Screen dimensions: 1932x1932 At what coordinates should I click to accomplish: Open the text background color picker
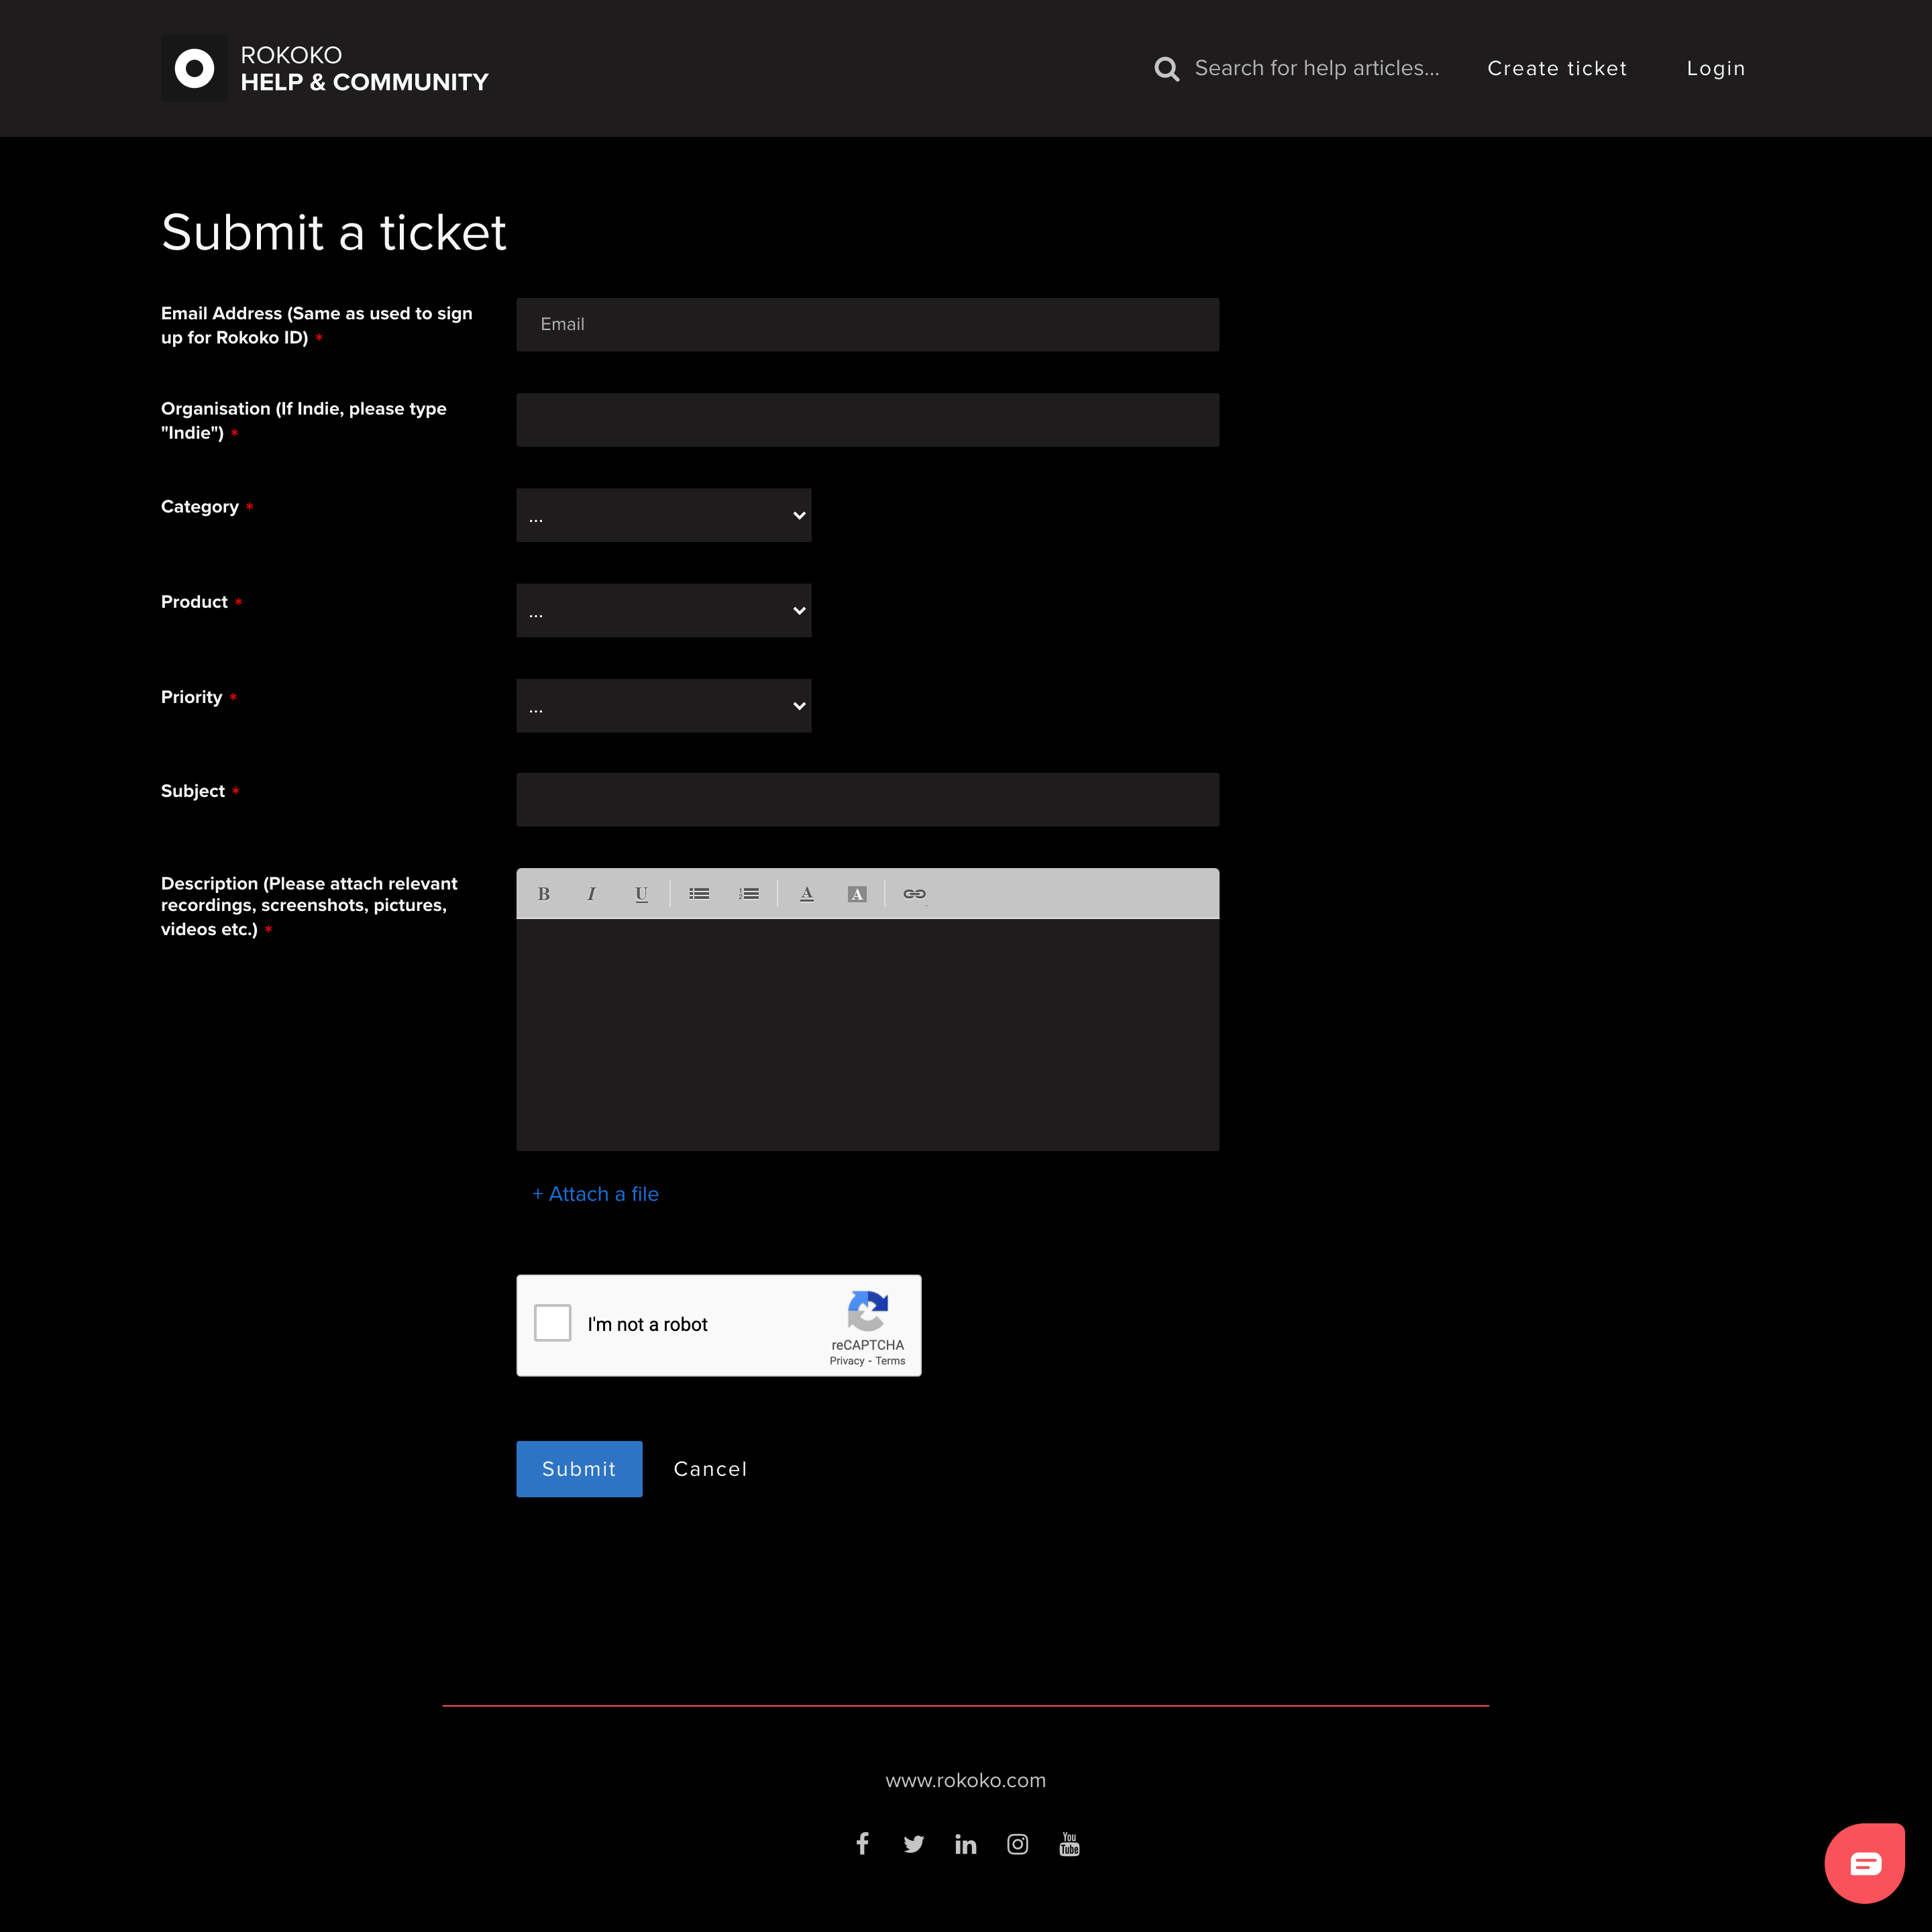pyautogui.click(x=857, y=894)
